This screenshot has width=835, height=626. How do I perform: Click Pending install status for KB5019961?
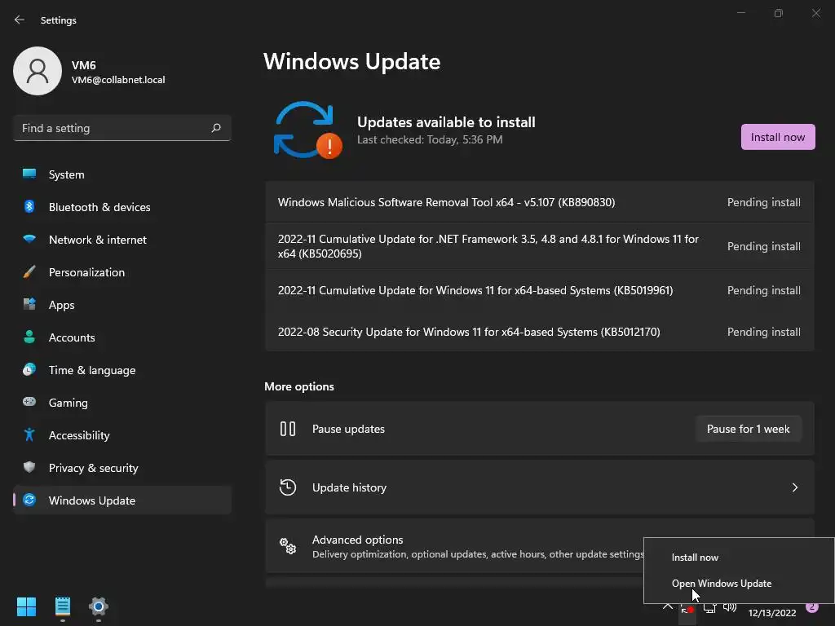763,290
